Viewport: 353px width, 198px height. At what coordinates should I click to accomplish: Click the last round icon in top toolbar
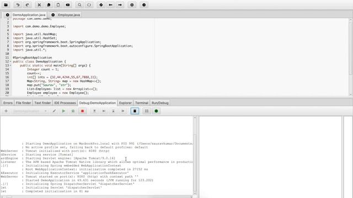[144, 5]
